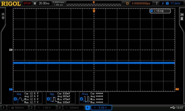Click the rising edge trigger slope icon
The image size is (185, 111).
(163, 3)
